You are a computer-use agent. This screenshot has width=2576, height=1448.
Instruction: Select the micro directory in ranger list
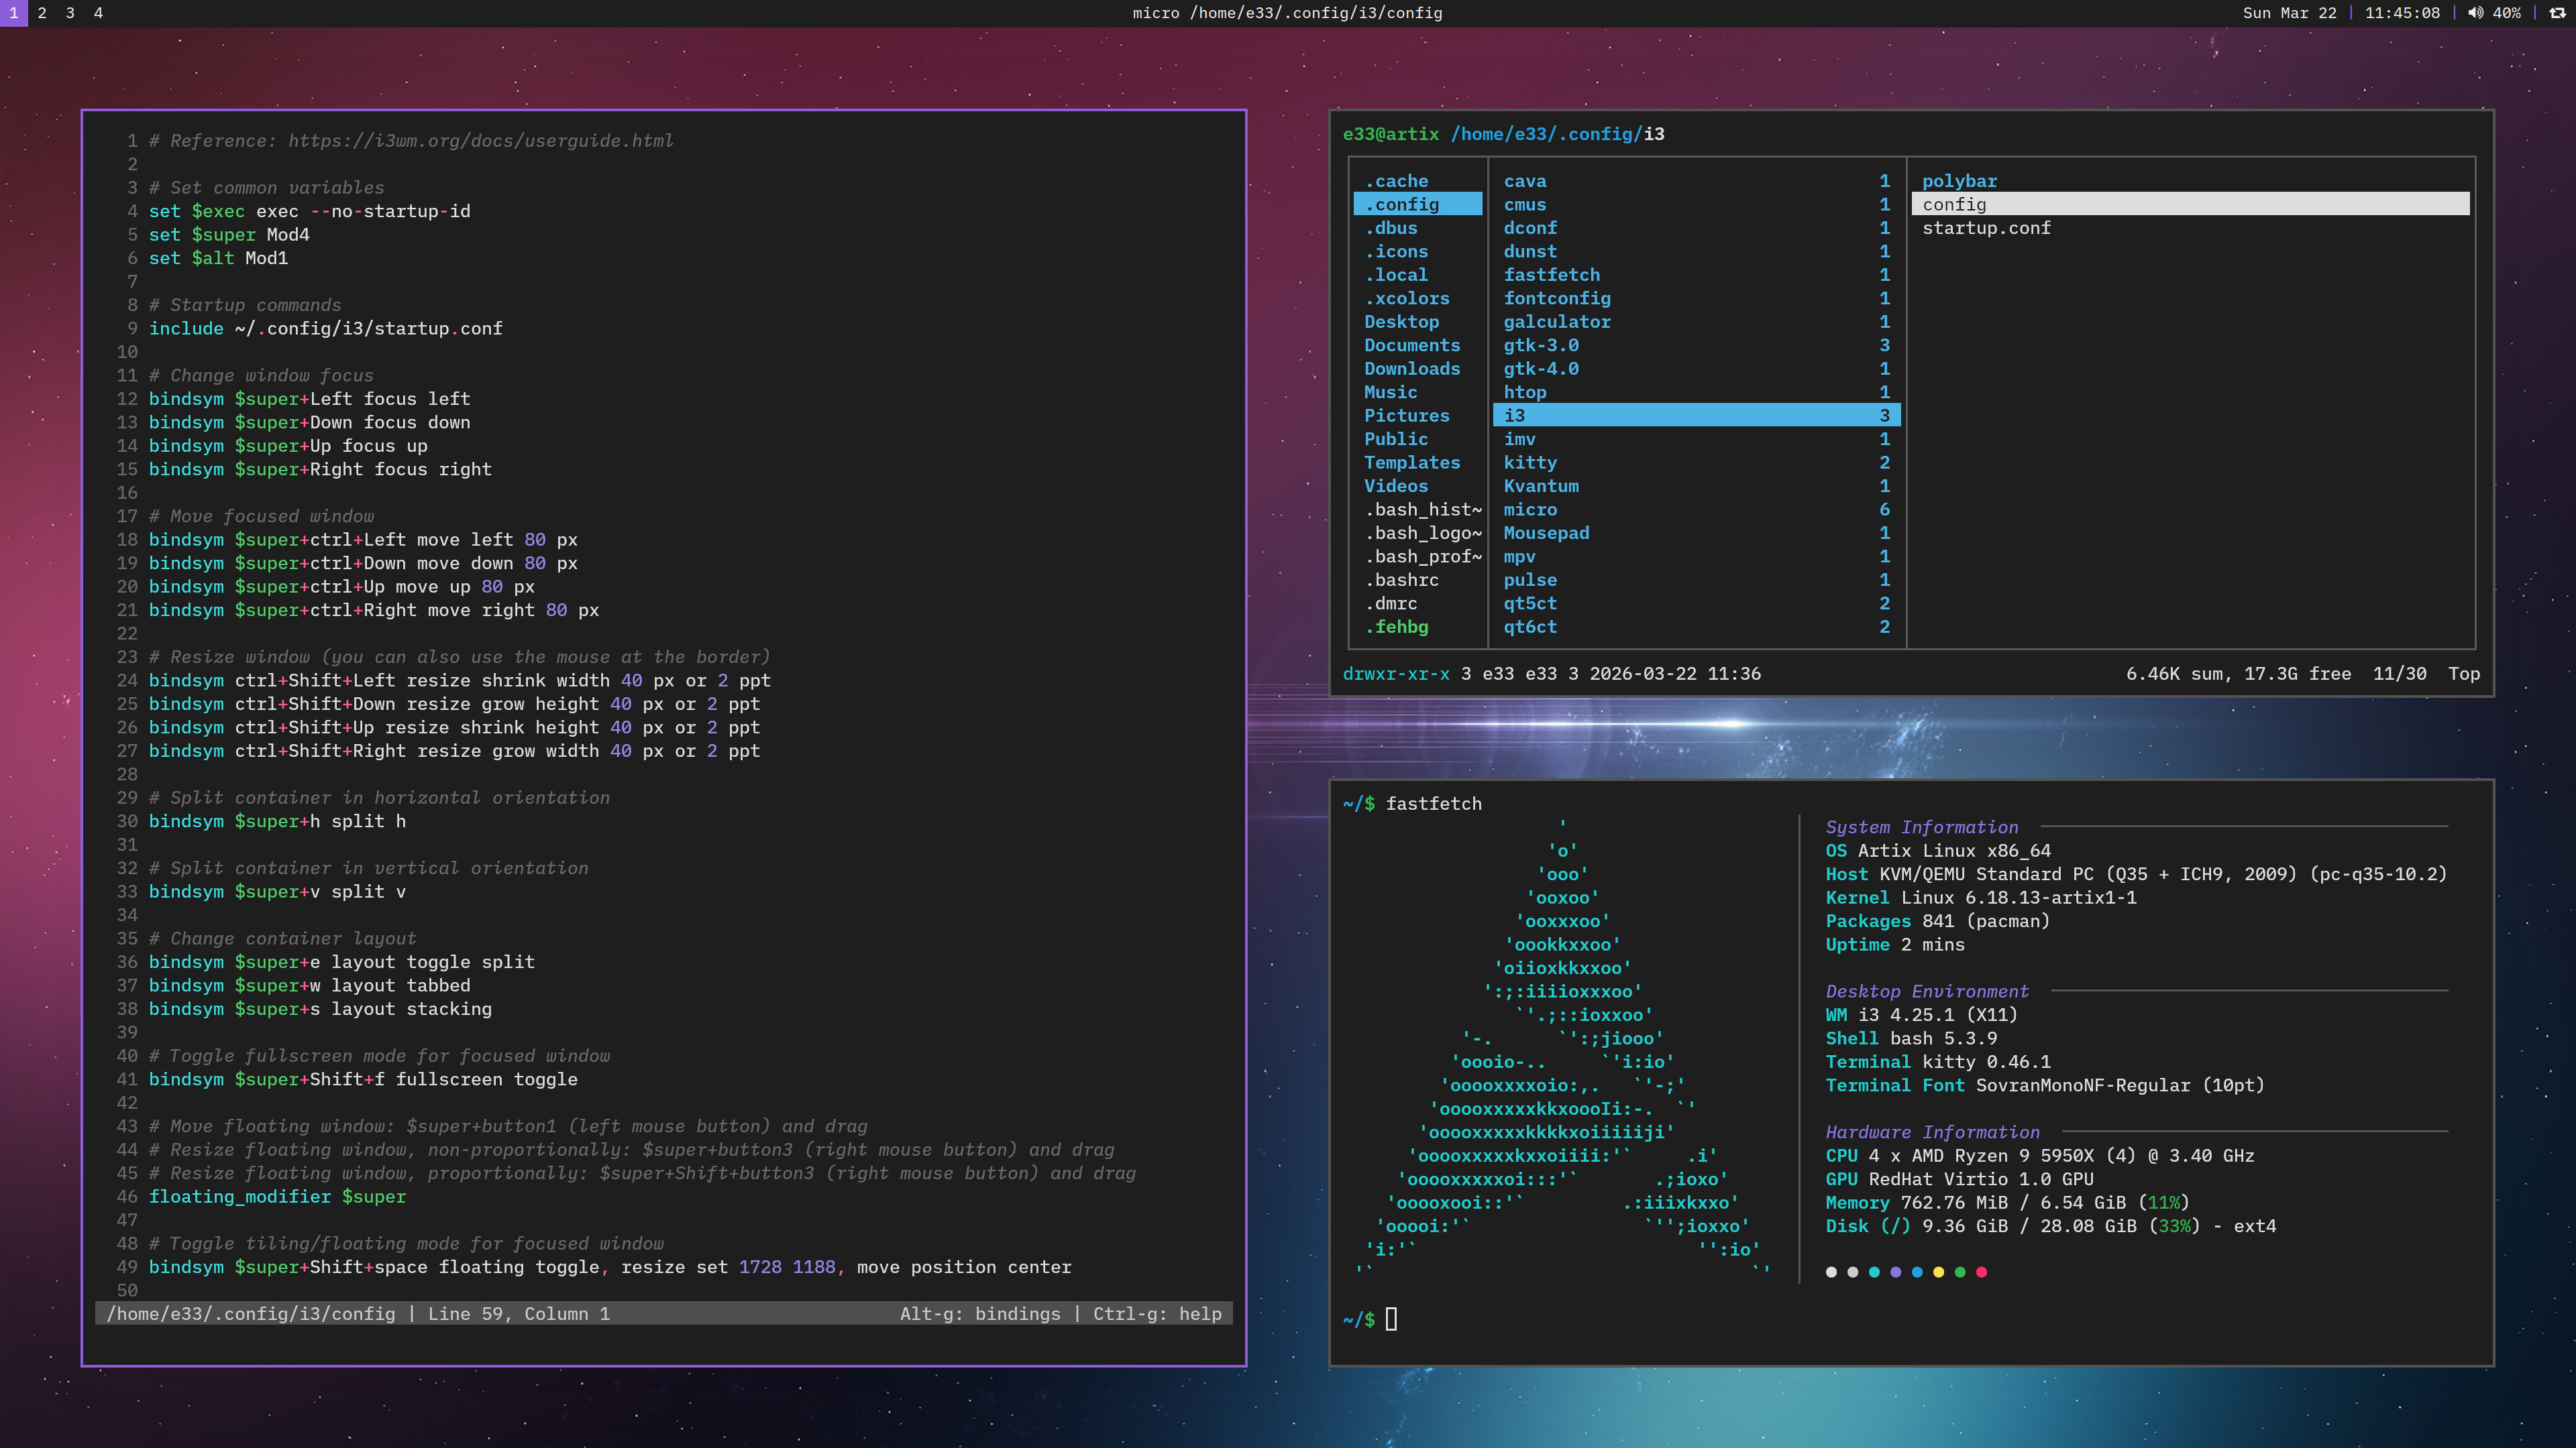click(1530, 509)
